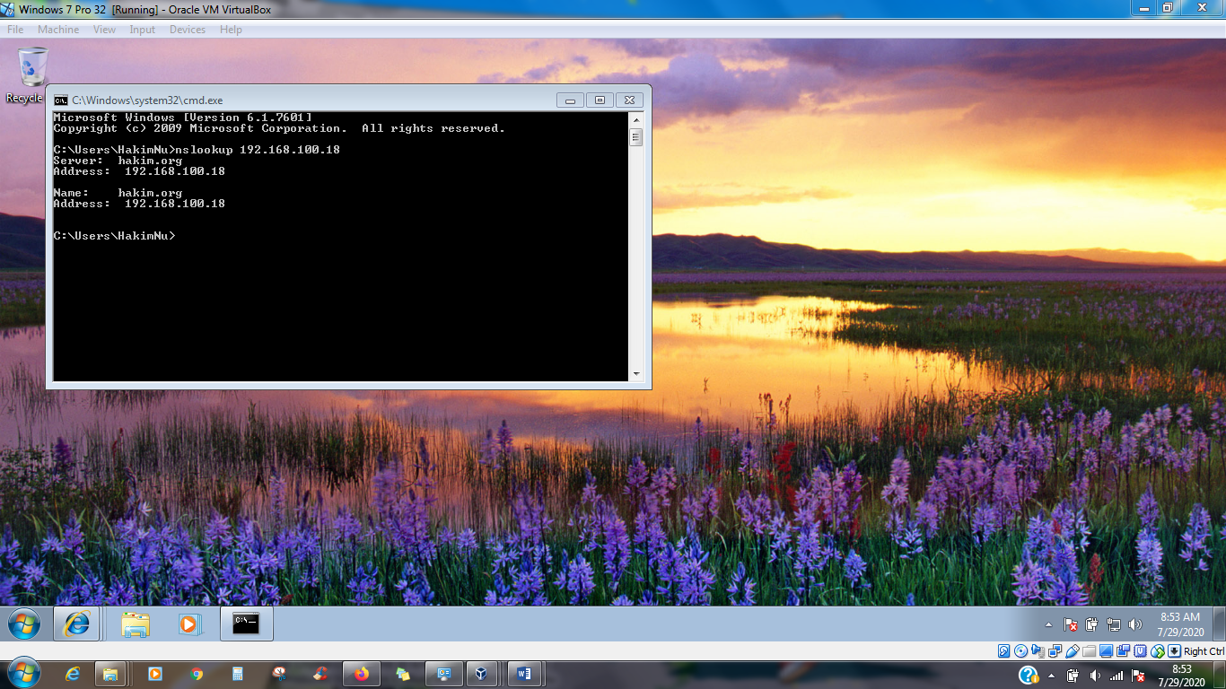The height and width of the screenshot is (689, 1226).
Task: Open host wireless signal bars icon
Action: click(1117, 675)
